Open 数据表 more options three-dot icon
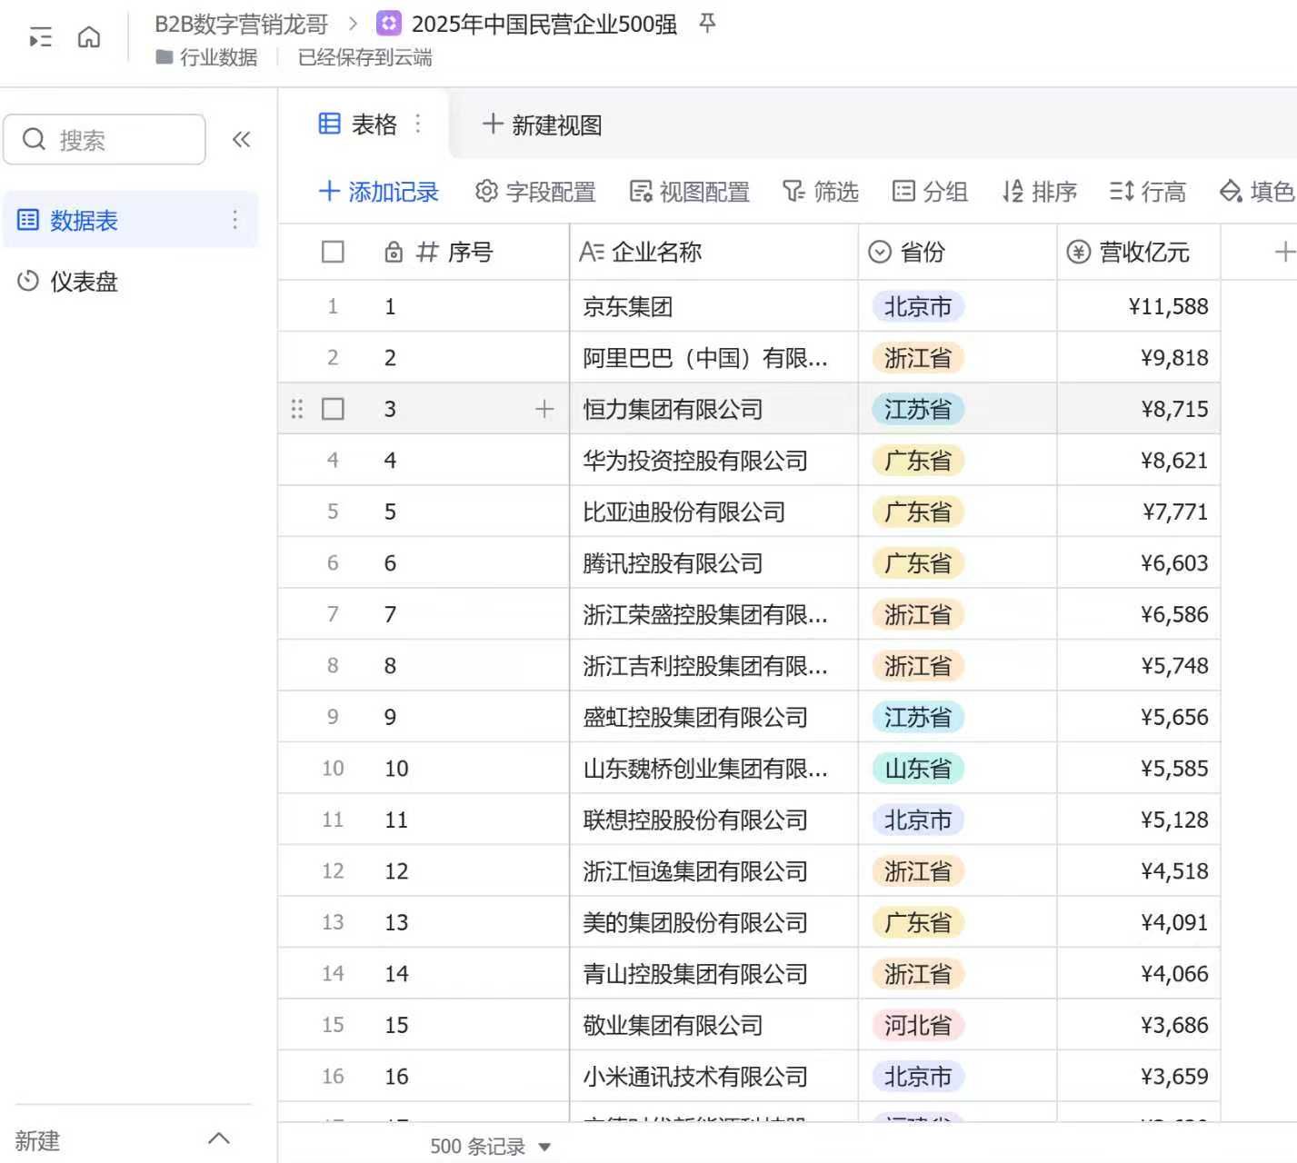This screenshot has height=1163, width=1297. click(234, 220)
